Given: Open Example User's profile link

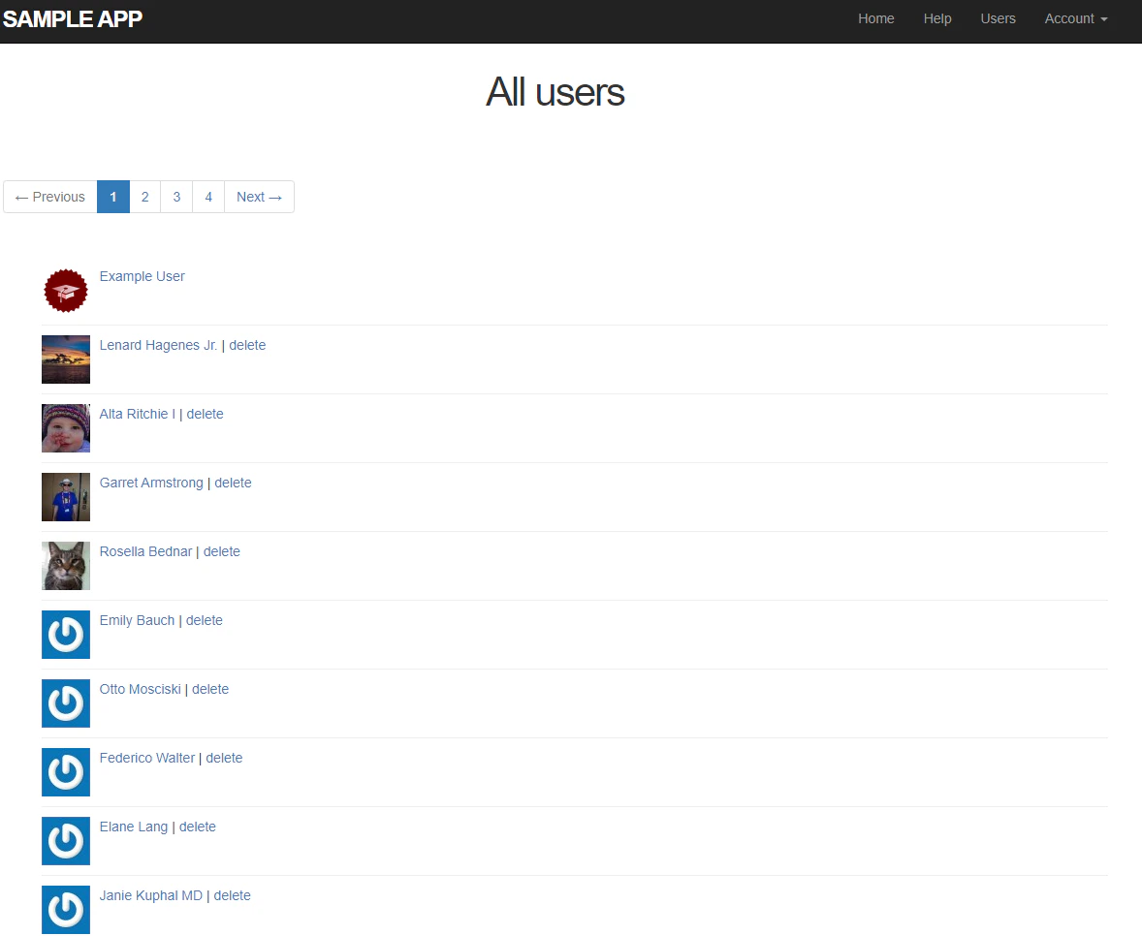Looking at the screenshot, I should (x=142, y=276).
